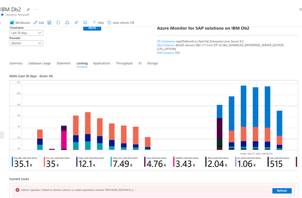
Task: Click the red error icon in Current Locks
Action: click(x=17, y=190)
